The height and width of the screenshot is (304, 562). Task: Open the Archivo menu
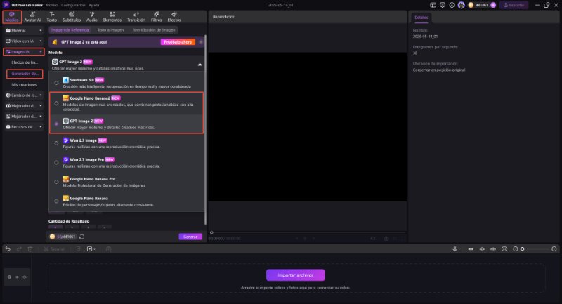point(51,5)
